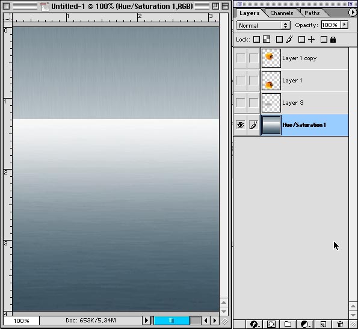This screenshot has width=358, height=329.
Task: Create a new layer set folder
Action: [x=288, y=324]
